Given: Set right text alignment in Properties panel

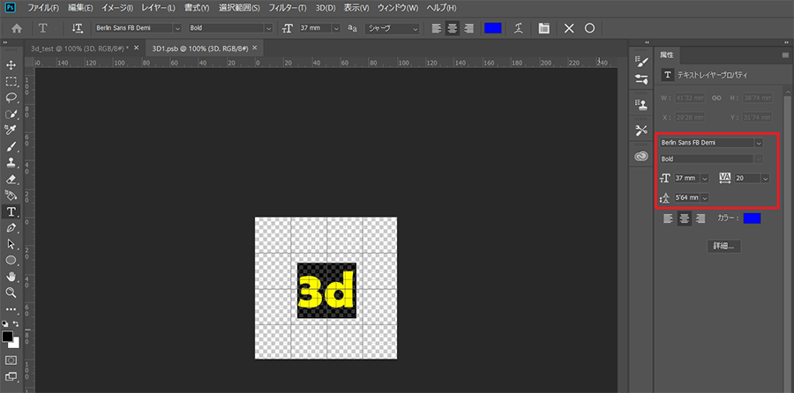Looking at the screenshot, I should coord(700,219).
